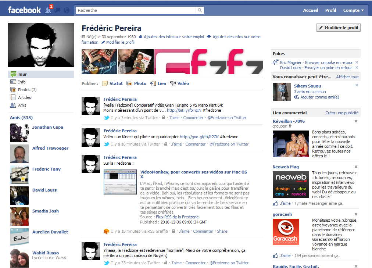
Task: Click the Statut publish icon
Action: point(105,83)
